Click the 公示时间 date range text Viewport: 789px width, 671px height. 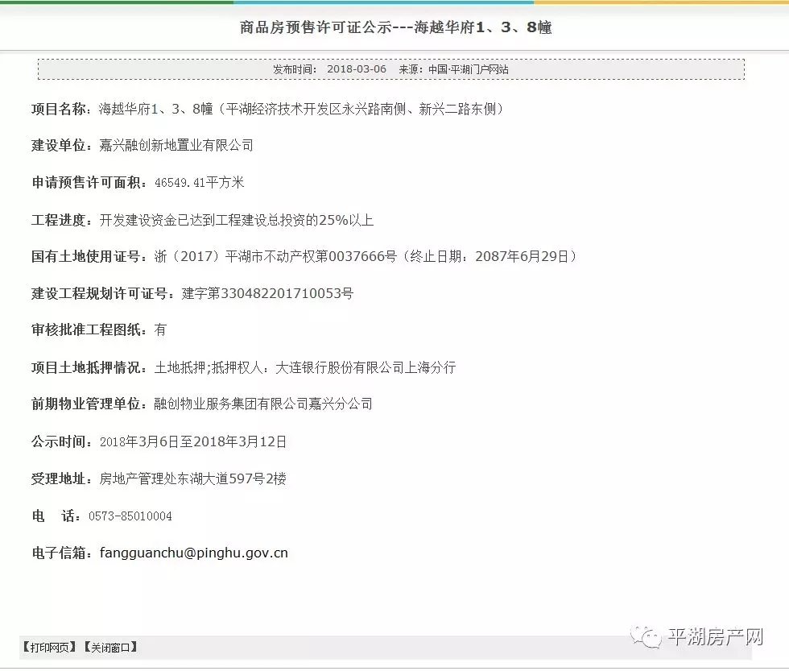(193, 442)
